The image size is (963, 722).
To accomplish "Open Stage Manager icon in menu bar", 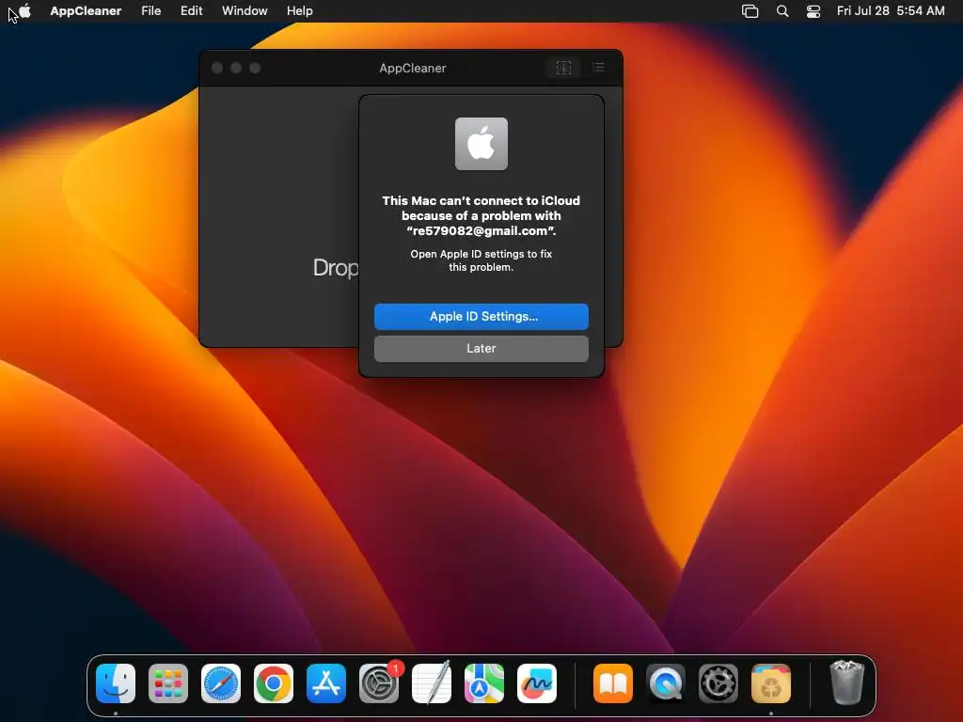I will (x=750, y=11).
